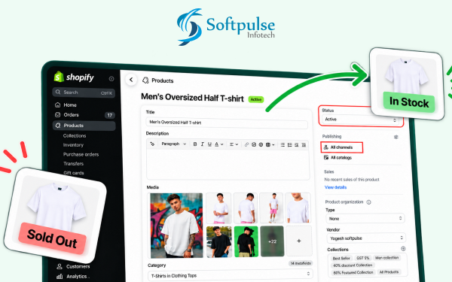Open the +22 more media thumbnail
Image resolution: width=452 pixels, height=282 pixels.
click(273, 241)
